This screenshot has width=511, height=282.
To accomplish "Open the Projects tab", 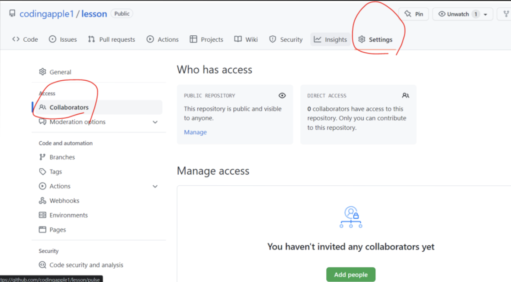I will click(207, 39).
